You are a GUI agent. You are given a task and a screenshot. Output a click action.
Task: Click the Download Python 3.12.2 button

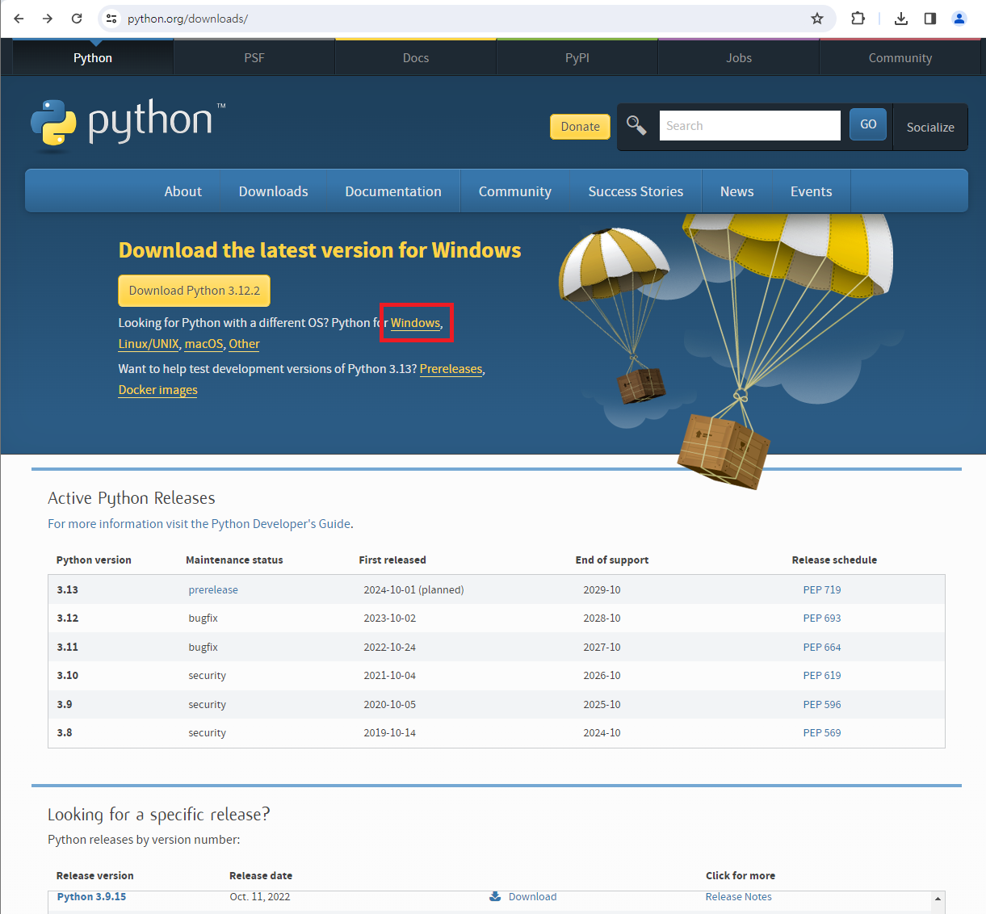click(x=195, y=291)
